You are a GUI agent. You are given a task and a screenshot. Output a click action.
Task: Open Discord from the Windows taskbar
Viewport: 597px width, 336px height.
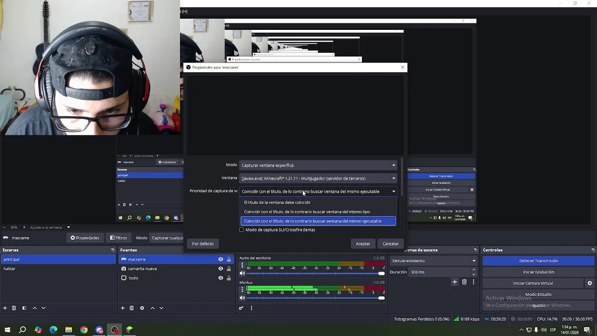[x=99, y=330]
